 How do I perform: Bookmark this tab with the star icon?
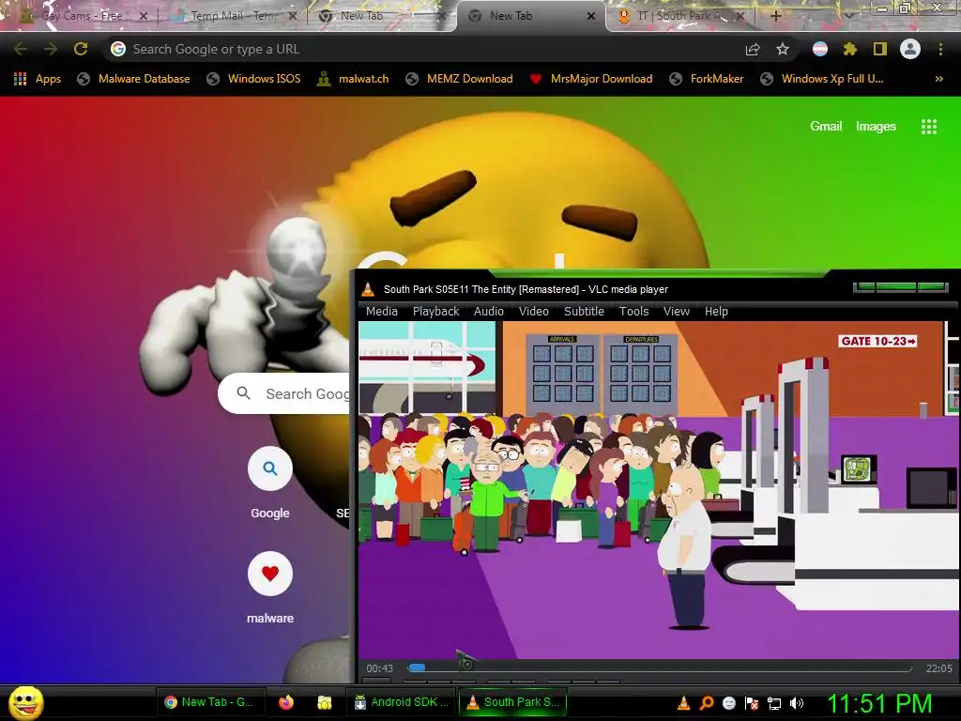coord(783,49)
